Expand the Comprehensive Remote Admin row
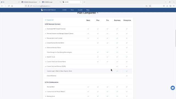Image resolution: width=176 pixels, height=99 pixels. (x=46, y=43)
